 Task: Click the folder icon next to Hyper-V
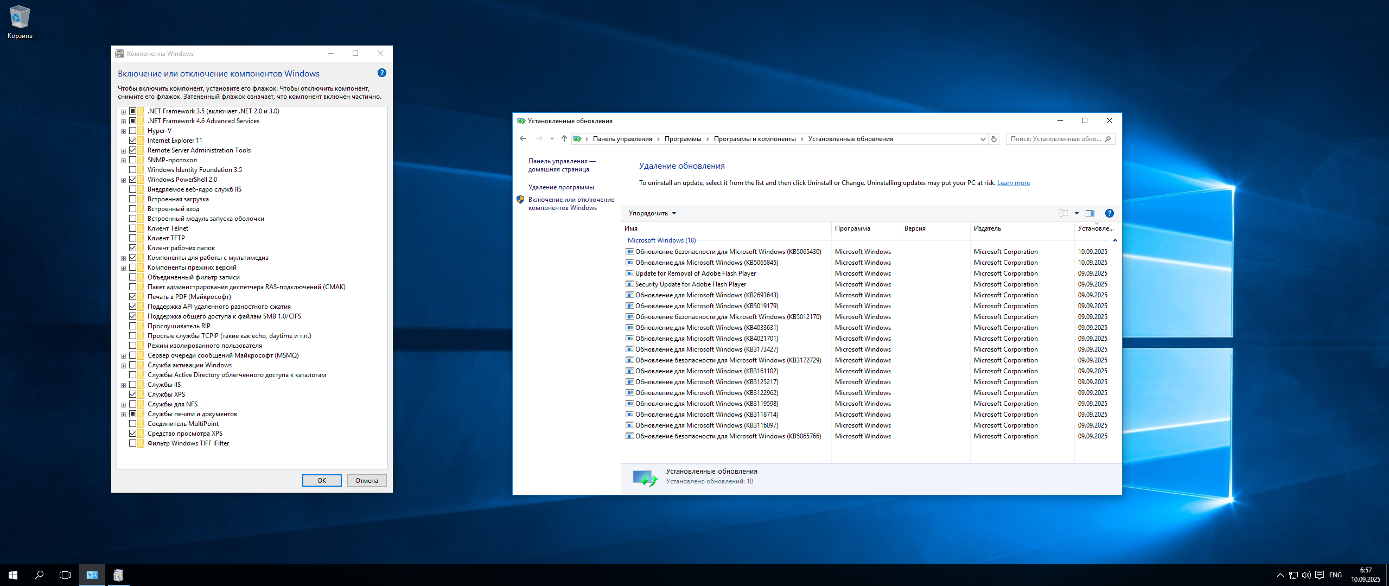point(141,131)
